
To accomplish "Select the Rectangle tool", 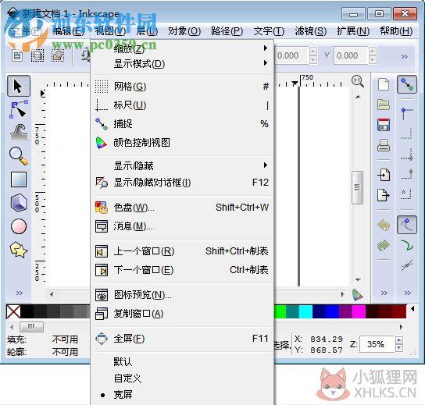I will [19, 179].
